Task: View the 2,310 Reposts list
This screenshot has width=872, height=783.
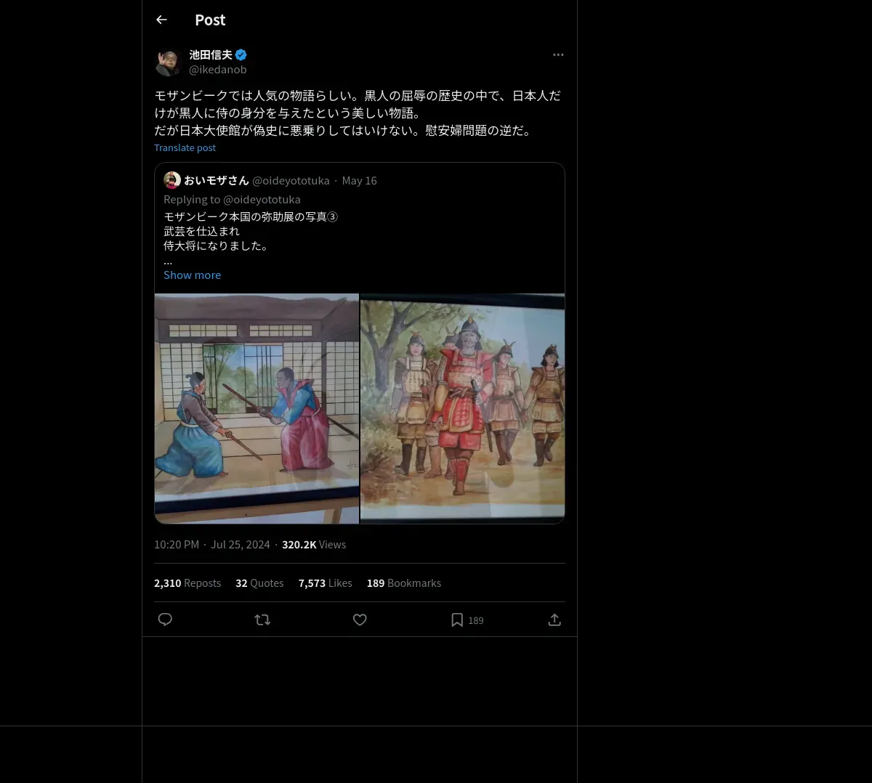Action: pos(187,583)
